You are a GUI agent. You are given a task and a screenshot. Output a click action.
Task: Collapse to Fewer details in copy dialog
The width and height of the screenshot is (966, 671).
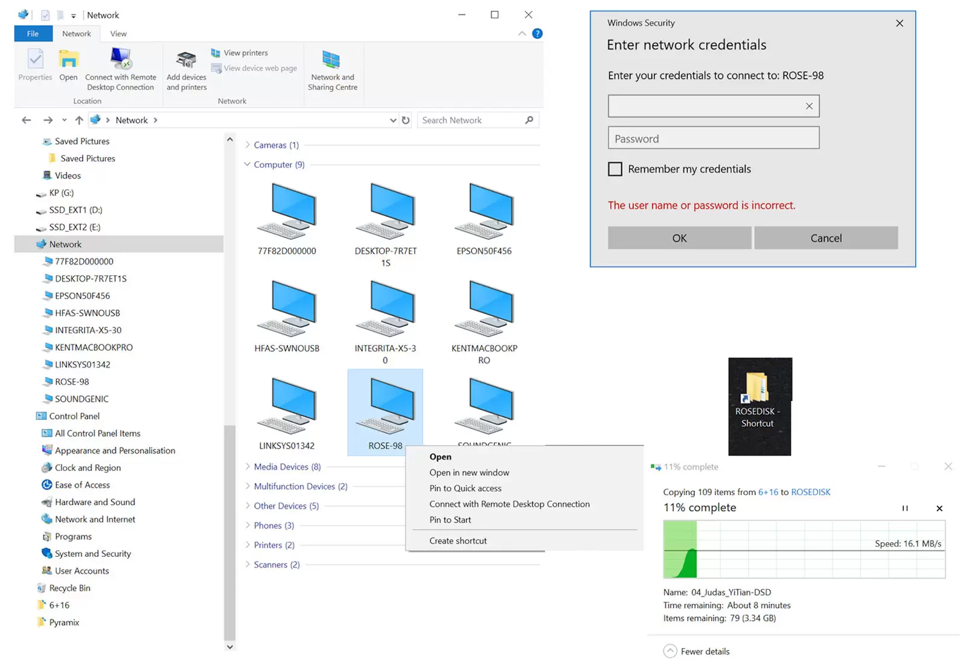click(670, 651)
